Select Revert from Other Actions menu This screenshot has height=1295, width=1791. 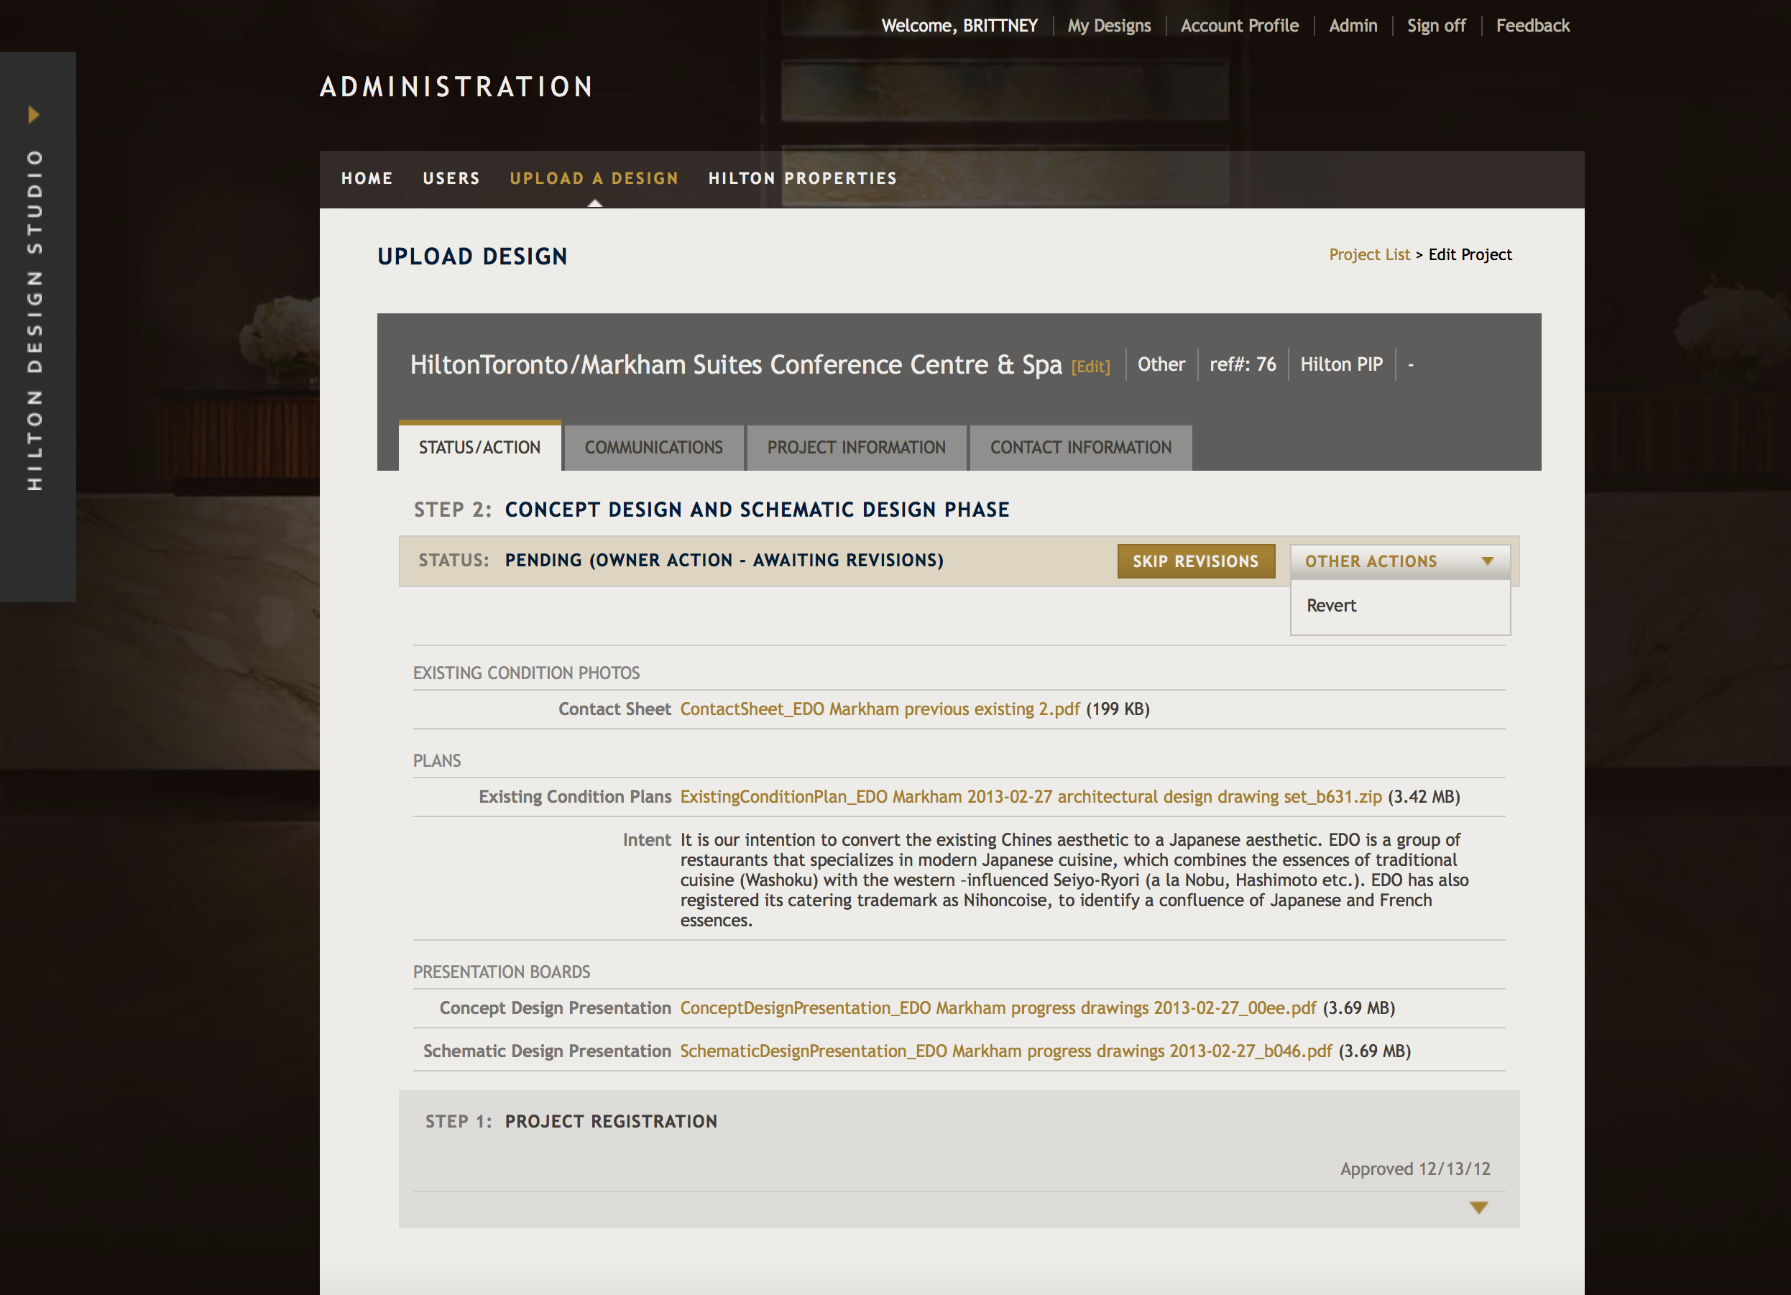click(x=1332, y=606)
